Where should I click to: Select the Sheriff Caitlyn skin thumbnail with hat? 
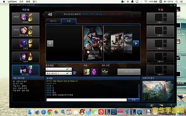click(117, 43)
